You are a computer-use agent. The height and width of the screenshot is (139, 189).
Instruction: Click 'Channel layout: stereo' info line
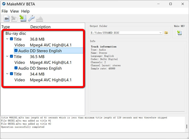(106, 65)
